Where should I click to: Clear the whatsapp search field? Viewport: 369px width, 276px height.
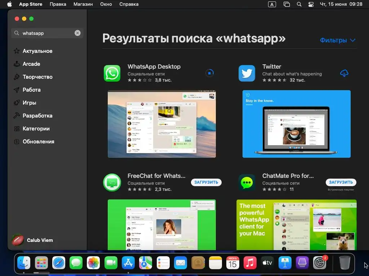click(x=77, y=33)
